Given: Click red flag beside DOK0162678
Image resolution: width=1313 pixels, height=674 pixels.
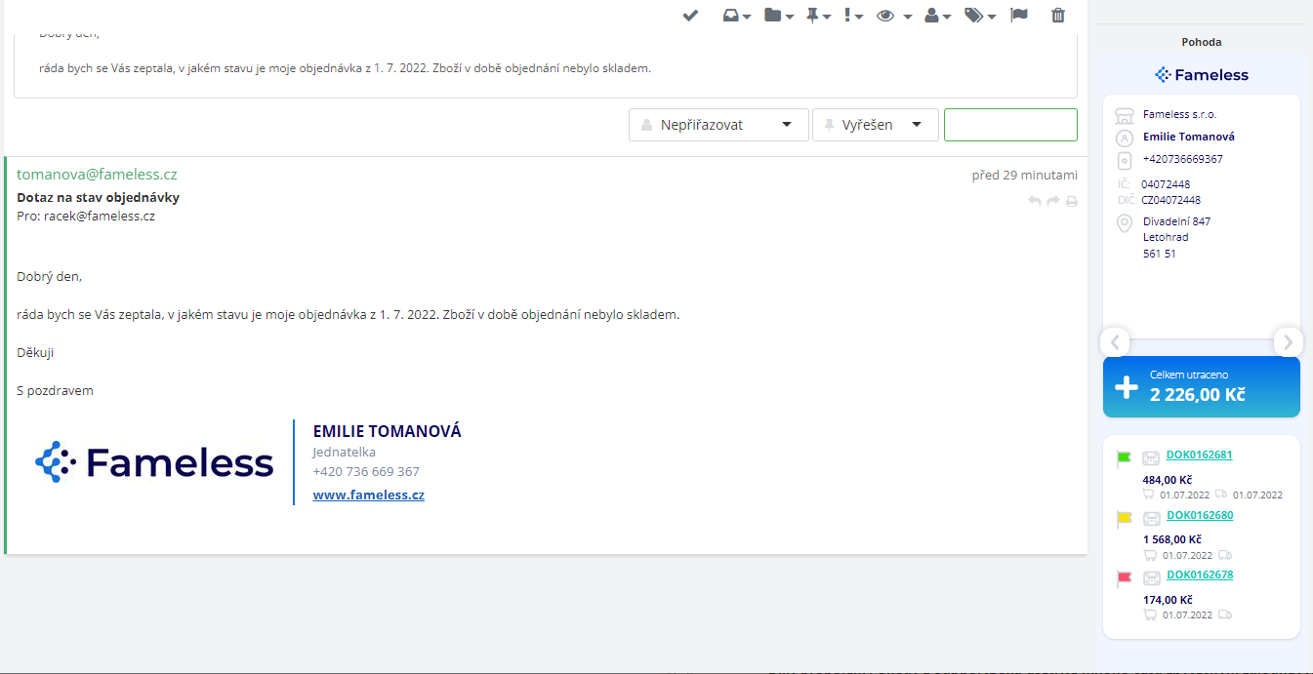Looking at the screenshot, I should pyautogui.click(x=1124, y=580).
